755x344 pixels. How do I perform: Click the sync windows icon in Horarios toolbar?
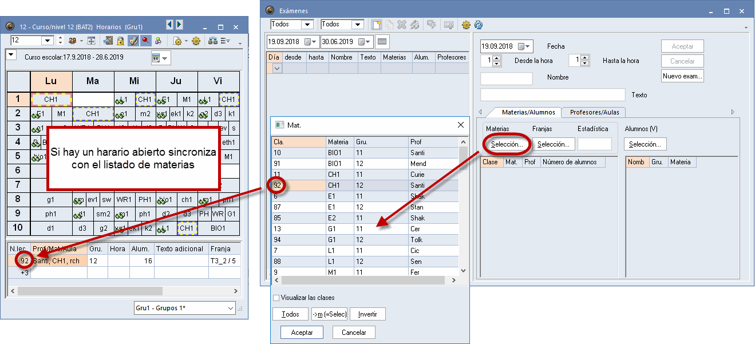(x=212, y=41)
